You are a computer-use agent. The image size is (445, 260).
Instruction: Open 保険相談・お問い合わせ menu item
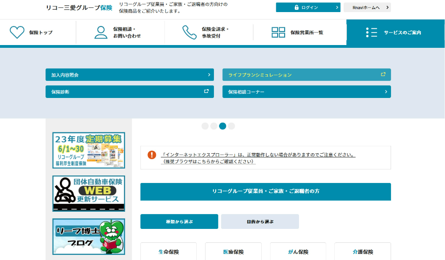[x=120, y=32]
